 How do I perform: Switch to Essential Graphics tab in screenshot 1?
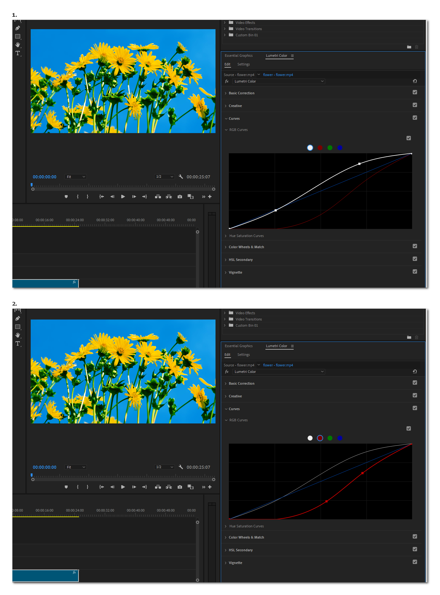pos(238,56)
